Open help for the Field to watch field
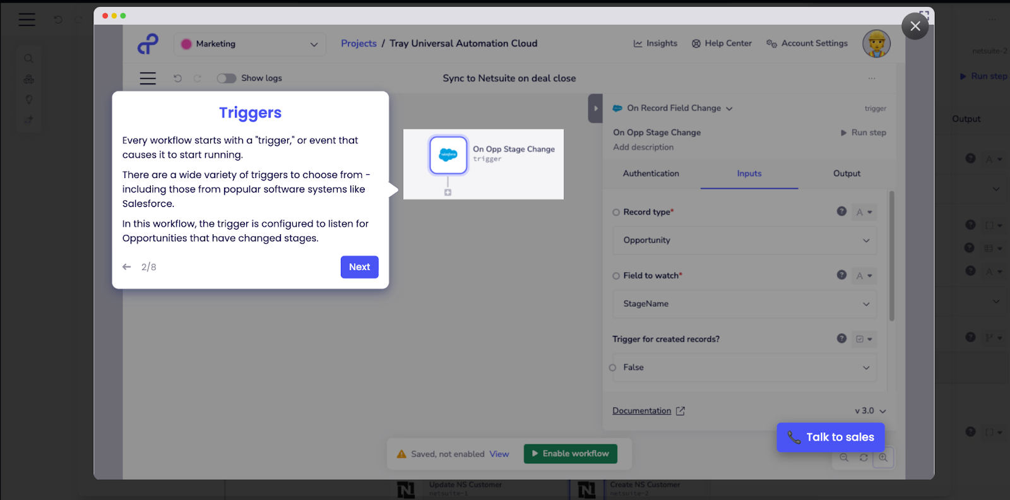Viewport: 1010px width, 500px height. [841, 275]
